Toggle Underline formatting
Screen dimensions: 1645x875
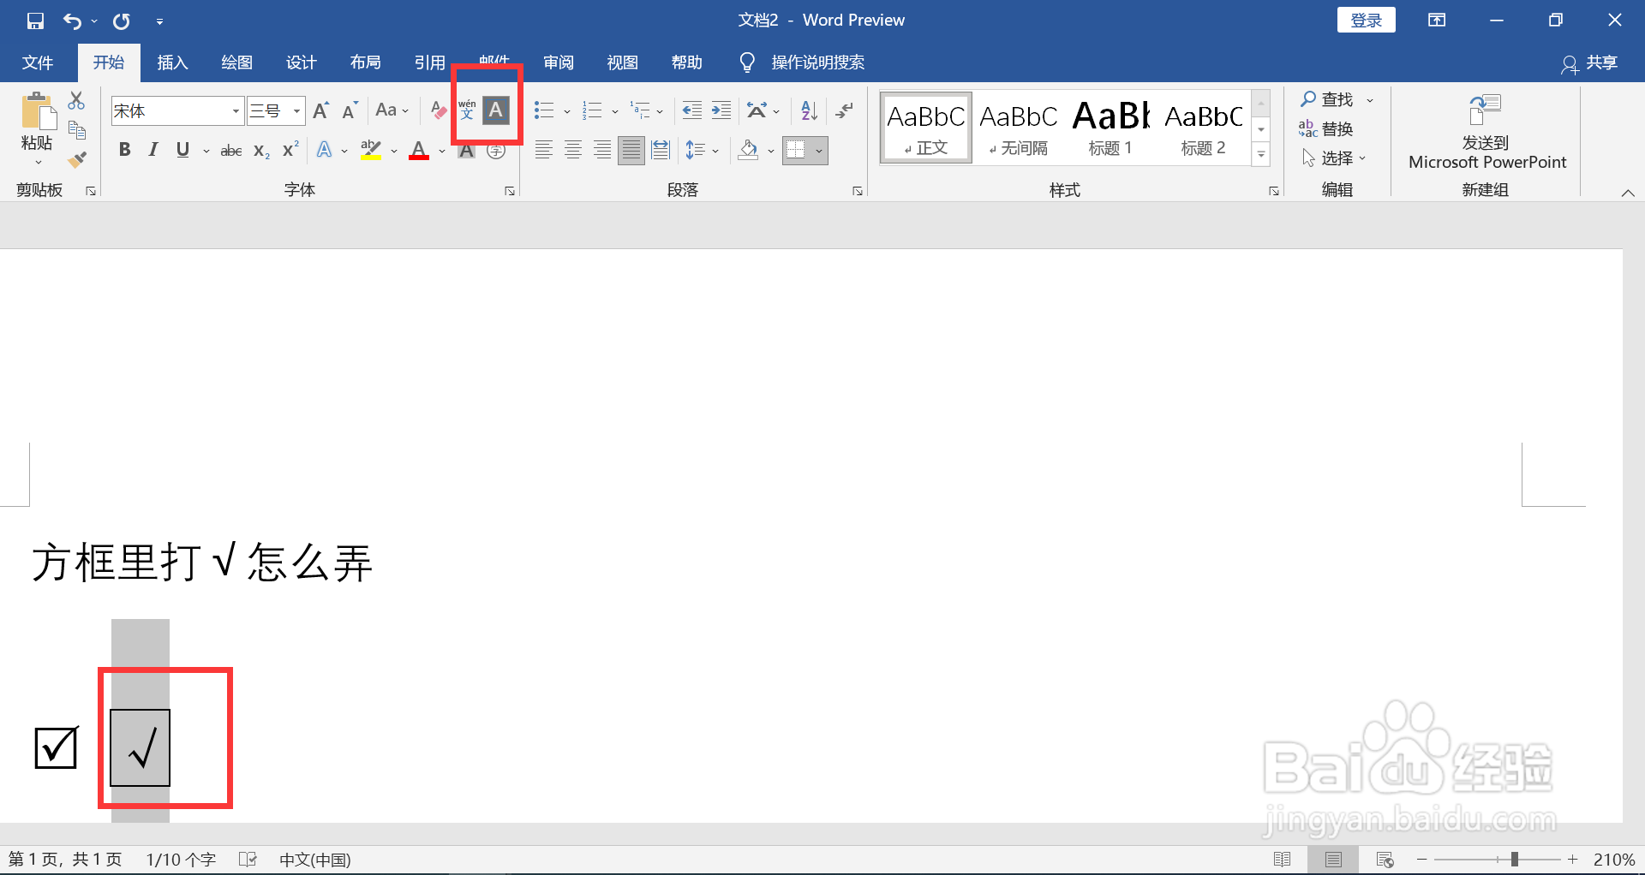point(182,150)
